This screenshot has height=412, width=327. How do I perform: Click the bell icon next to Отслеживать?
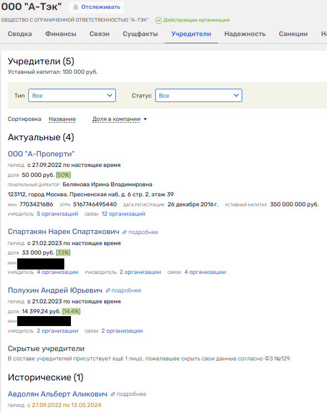[x=75, y=7]
